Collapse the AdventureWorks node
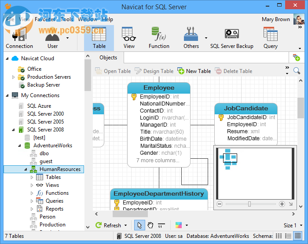The height and width of the screenshot is (244, 308). click(x=19, y=146)
